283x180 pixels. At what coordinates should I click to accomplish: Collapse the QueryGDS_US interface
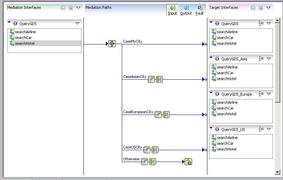click(x=211, y=128)
